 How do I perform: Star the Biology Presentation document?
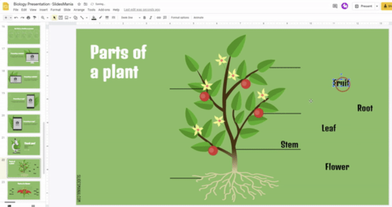click(79, 4)
